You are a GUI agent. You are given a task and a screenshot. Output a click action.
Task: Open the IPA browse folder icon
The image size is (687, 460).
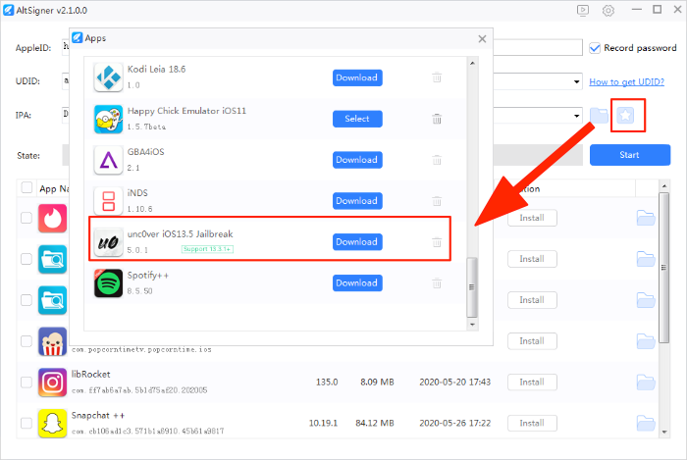pyautogui.click(x=599, y=116)
